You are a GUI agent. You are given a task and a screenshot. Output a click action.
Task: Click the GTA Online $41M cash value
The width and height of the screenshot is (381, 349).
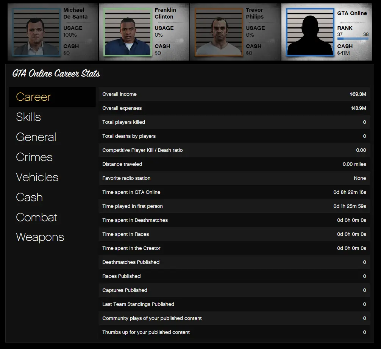(344, 53)
